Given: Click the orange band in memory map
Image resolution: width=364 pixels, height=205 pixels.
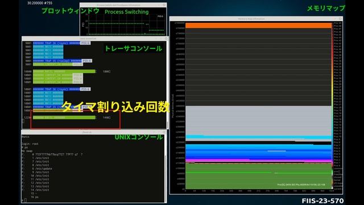Looking at the screenshot, I should [x=258, y=25].
